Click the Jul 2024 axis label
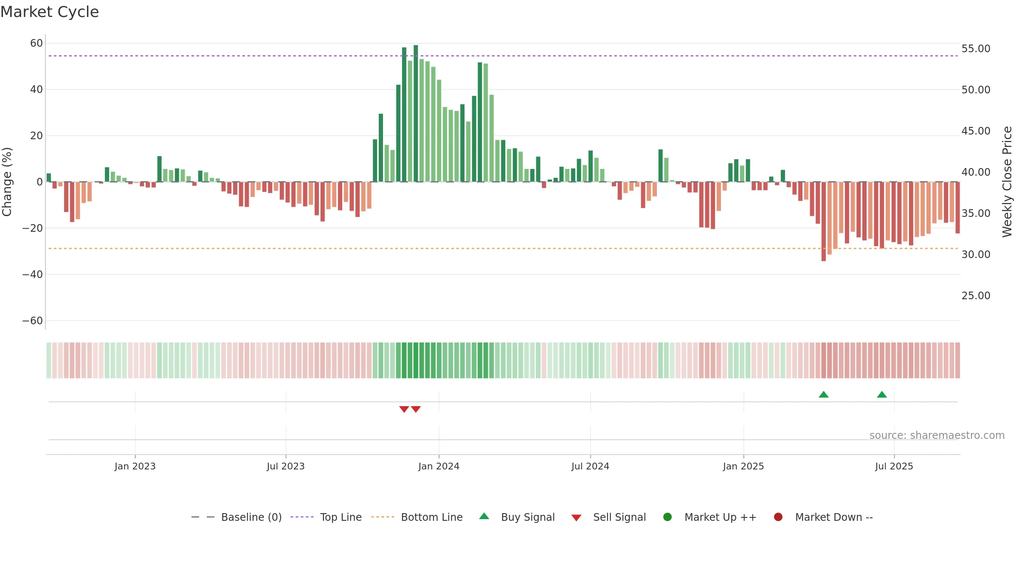The image size is (1019, 573). point(590,466)
